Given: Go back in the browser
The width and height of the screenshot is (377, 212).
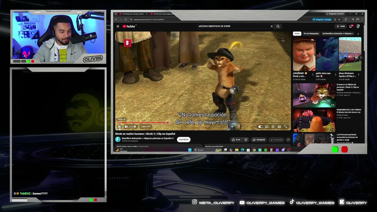Looking at the screenshot, I should pos(116,19).
